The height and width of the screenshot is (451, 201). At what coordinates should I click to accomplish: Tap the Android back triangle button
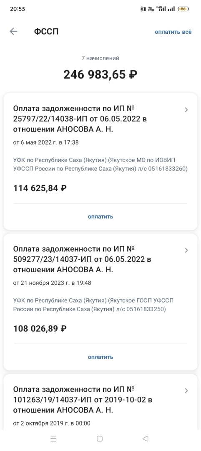click(145, 438)
